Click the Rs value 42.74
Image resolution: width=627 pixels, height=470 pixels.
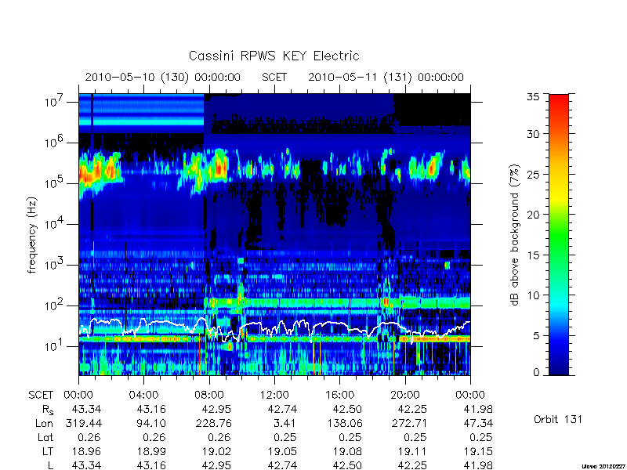[282, 410]
